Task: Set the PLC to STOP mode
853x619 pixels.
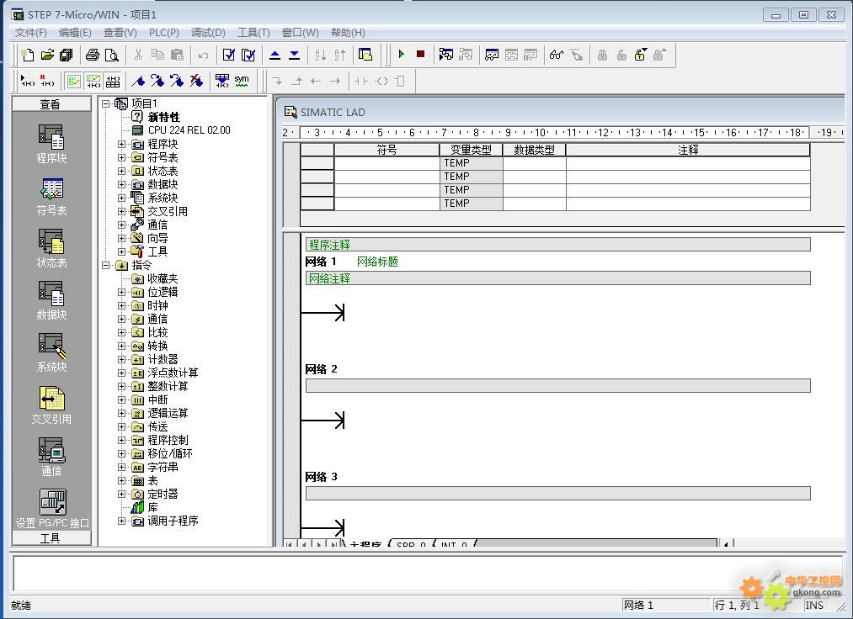Action: pos(420,55)
